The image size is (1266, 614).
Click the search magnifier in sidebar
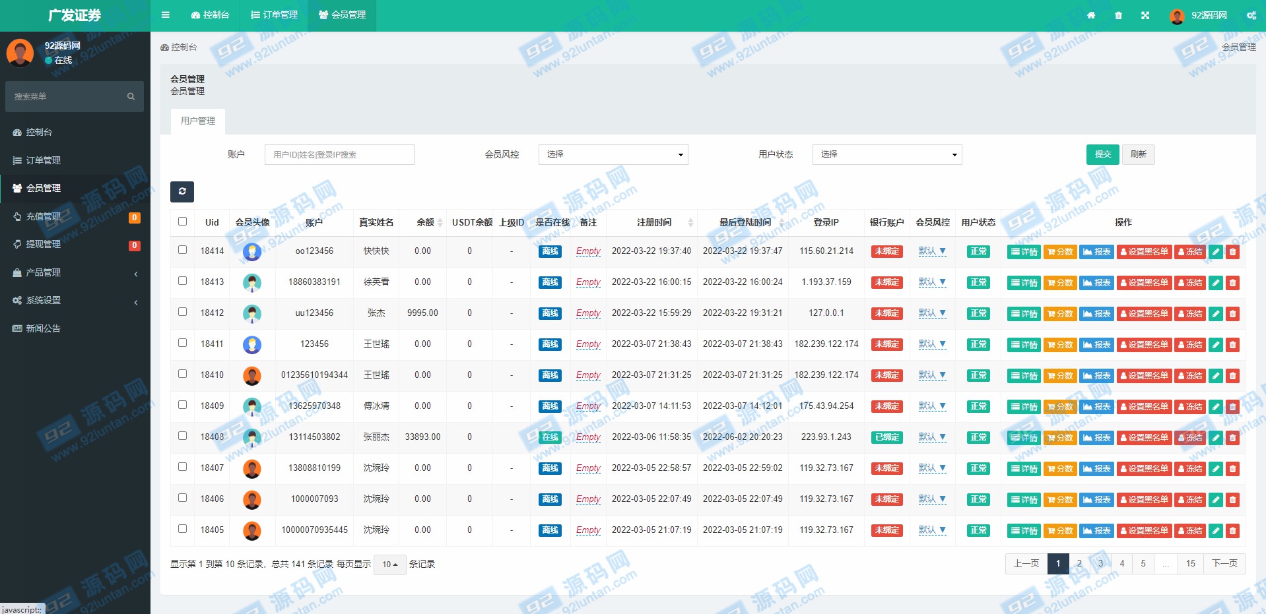click(131, 97)
